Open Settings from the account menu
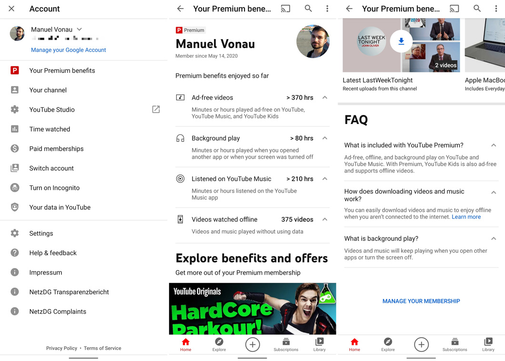 point(83,233)
